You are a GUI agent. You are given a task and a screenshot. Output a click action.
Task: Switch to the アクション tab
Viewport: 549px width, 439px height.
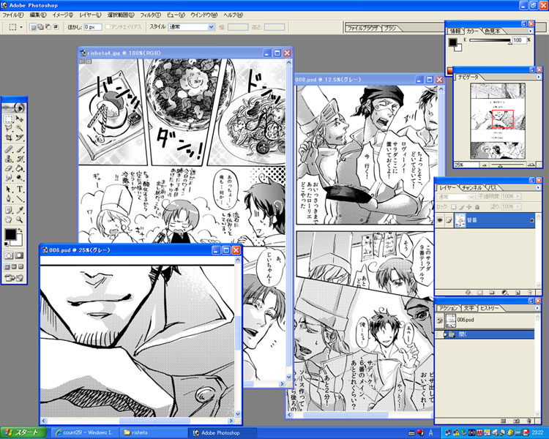click(449, 308)
